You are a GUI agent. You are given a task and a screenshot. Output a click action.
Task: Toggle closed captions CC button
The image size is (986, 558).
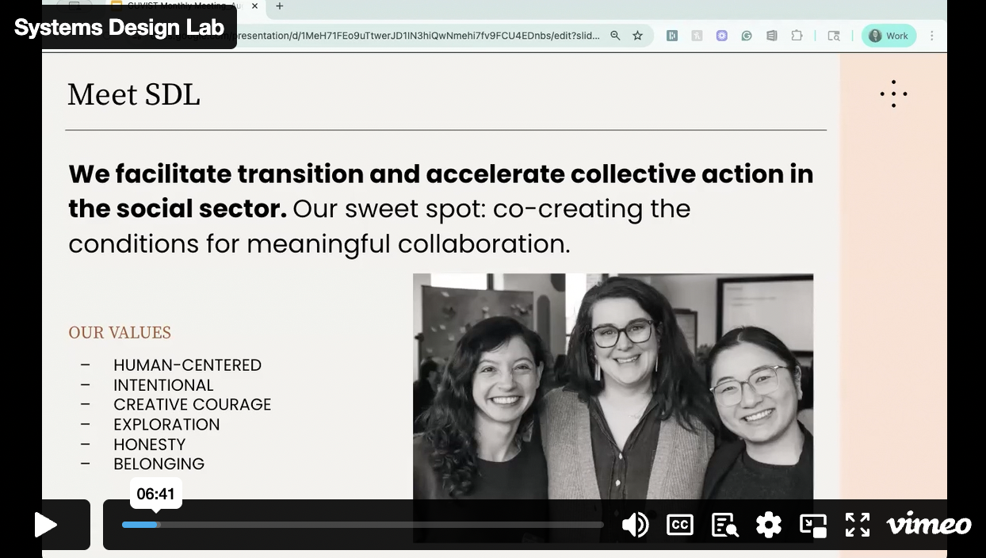680,525
